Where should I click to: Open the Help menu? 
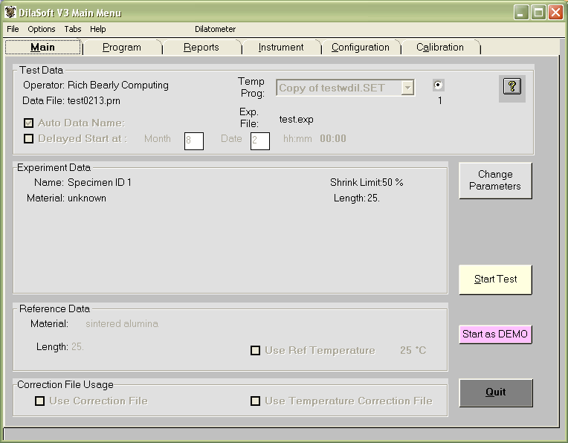pyautogui.click(x=98, y=29)
